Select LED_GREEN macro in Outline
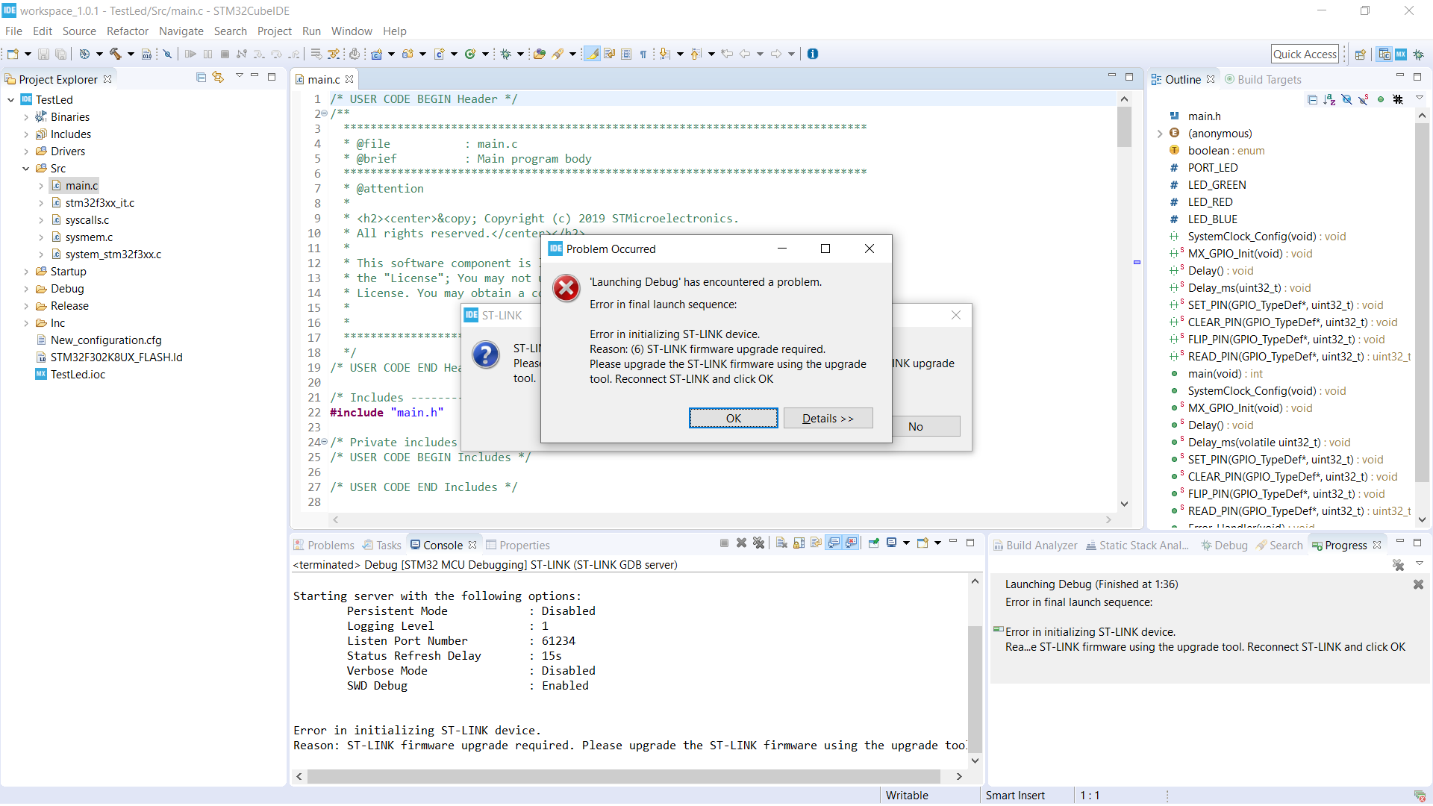 1217,185
